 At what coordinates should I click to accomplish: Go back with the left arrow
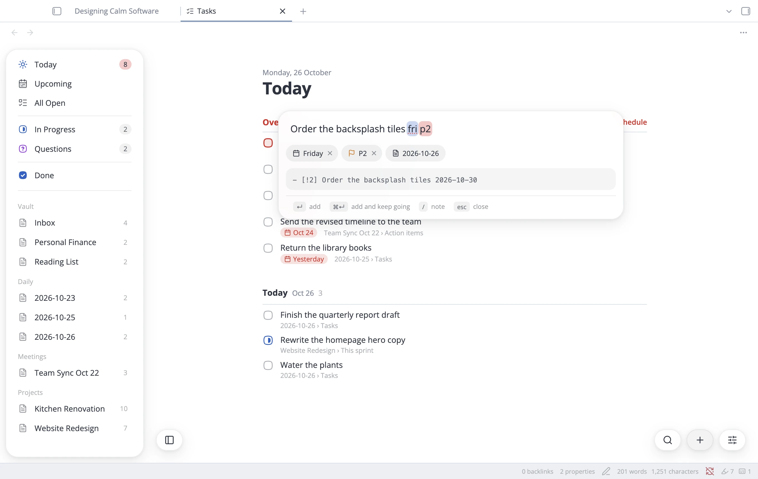click(14, 32)
